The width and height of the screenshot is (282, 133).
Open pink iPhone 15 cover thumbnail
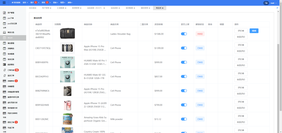[x=67, y=105]
